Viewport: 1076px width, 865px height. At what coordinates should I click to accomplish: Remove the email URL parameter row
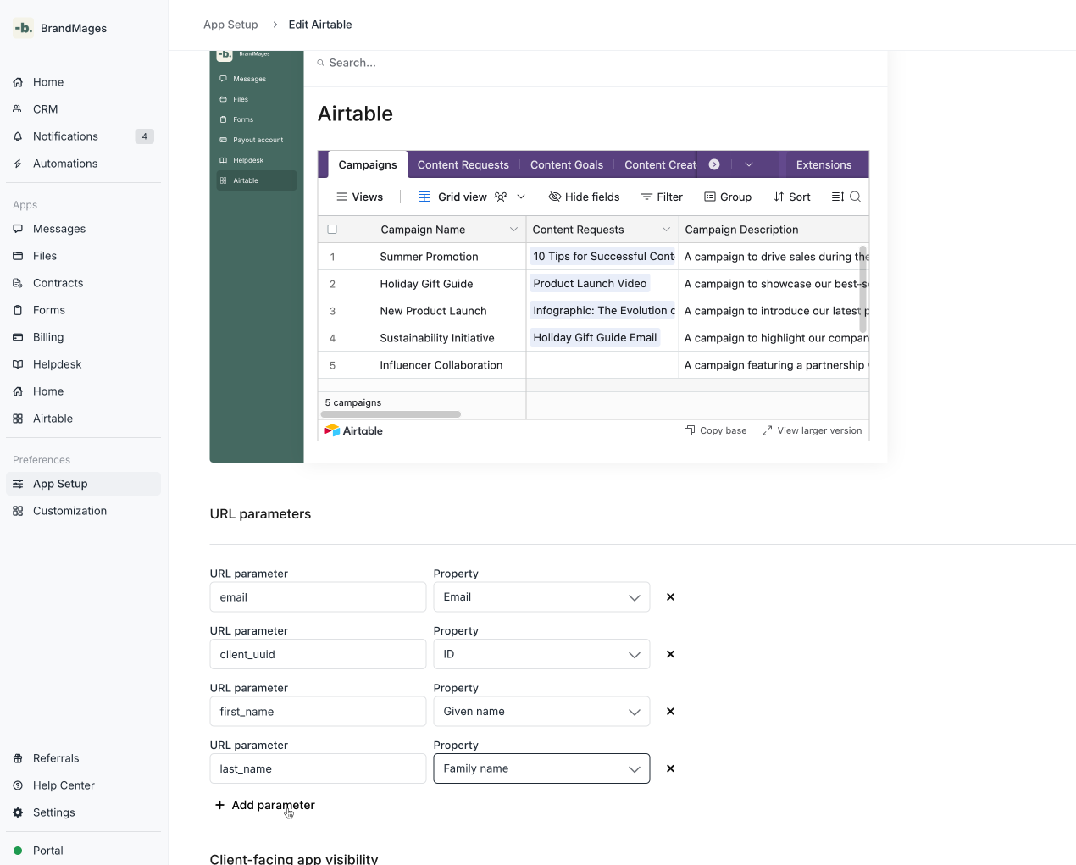(670, 597)
